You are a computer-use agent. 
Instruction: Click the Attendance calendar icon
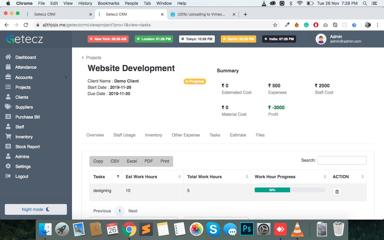click(x=8, y=67)
